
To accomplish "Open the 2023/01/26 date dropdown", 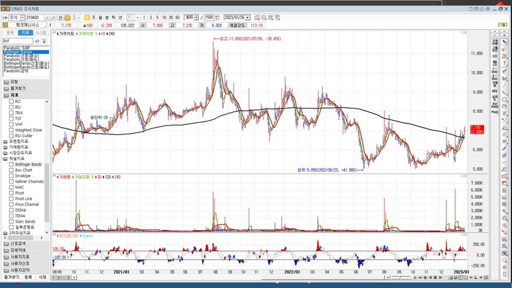I will tap(248, 17).
